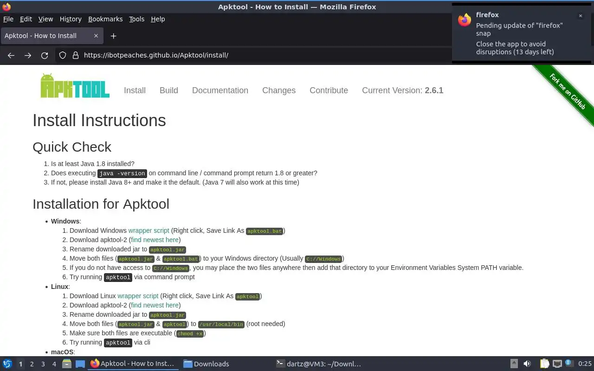Click the Firefox icon in the notification

pos(465,20)
